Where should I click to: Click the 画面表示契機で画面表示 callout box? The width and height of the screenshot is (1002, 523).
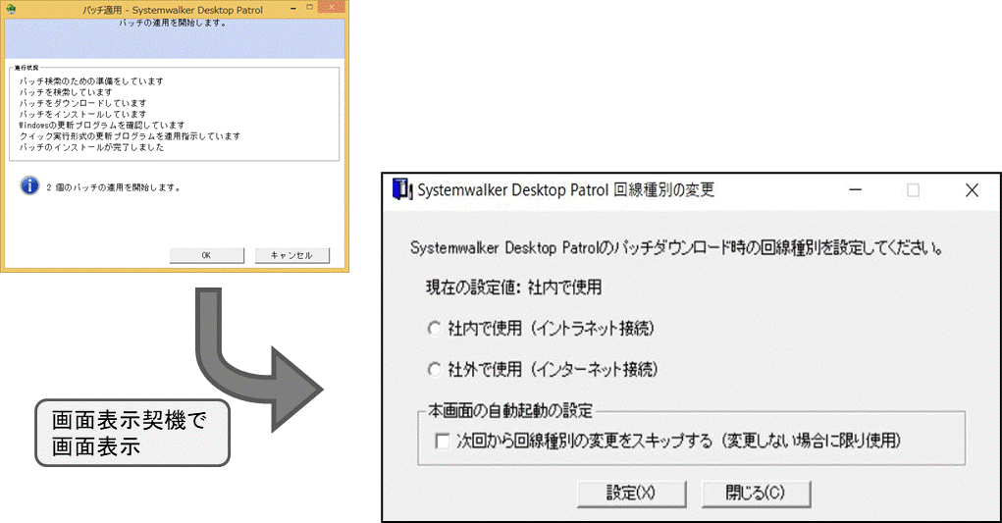point(131,433)
